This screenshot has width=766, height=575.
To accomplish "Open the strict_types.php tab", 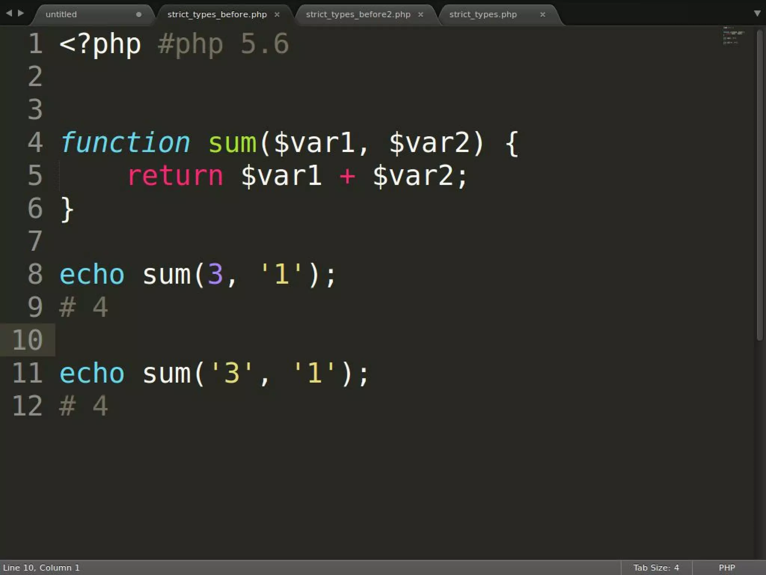I will point(483,15).
